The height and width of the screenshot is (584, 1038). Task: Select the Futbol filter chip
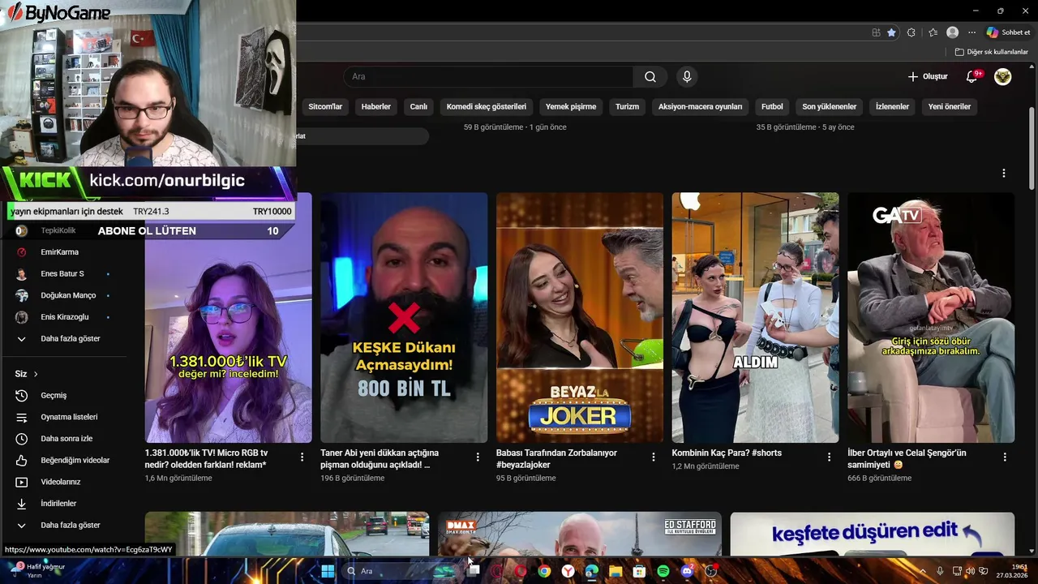click(772, 106)
